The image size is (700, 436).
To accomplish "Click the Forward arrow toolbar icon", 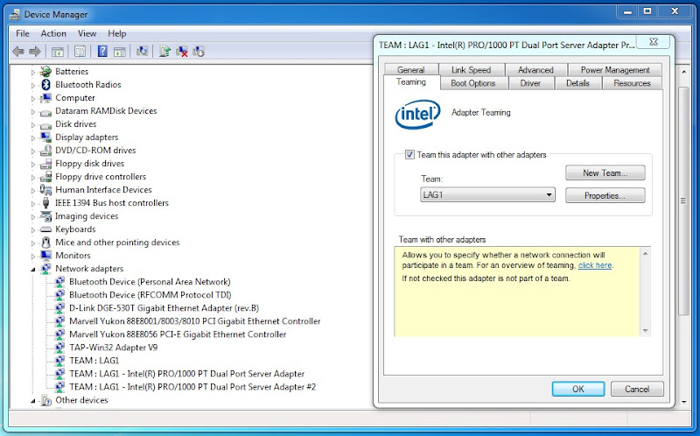I will pos(34,52).
